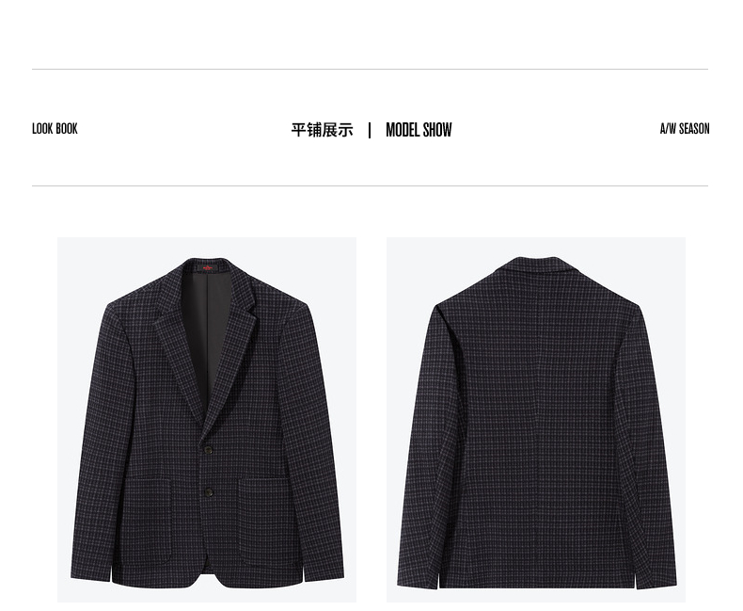Click the lower button on the jacket front
Screen dimensions: 743x611
tap(208, 492)
